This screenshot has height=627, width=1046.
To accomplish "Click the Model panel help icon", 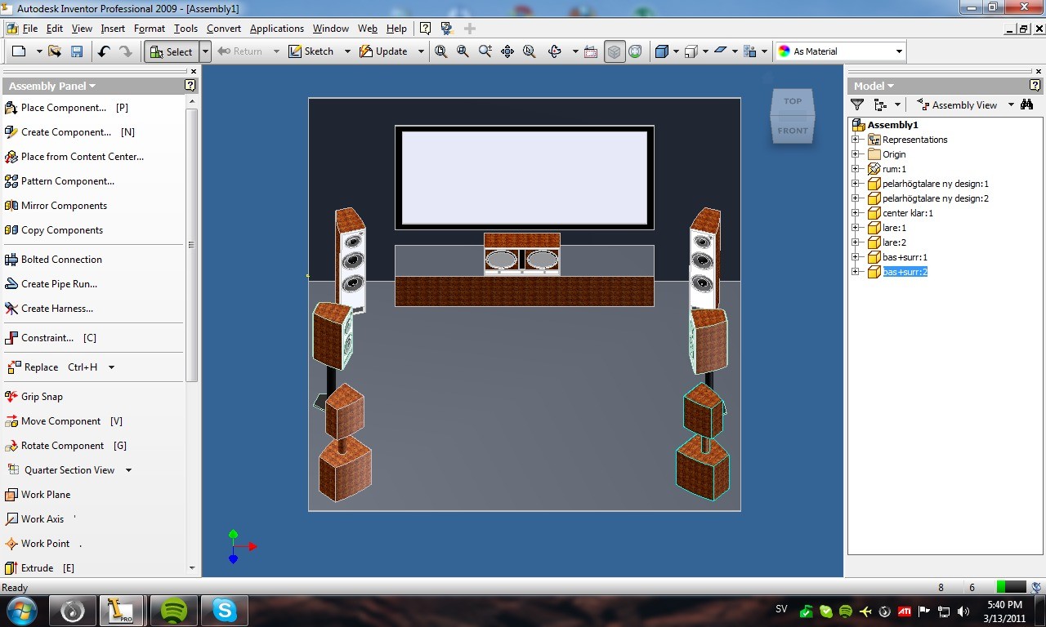I will [1035, 85].
